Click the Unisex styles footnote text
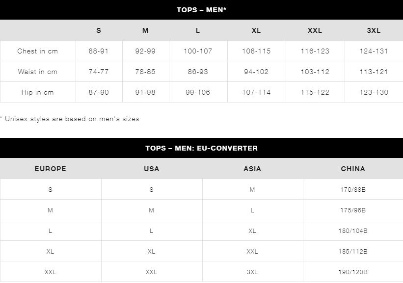Image resolution: width=403 pixels, height=283 pixels. point(69,119)
